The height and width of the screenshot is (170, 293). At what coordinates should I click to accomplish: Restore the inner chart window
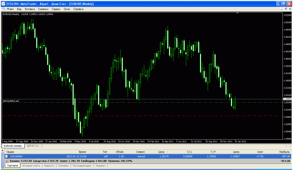click(286, 9)
